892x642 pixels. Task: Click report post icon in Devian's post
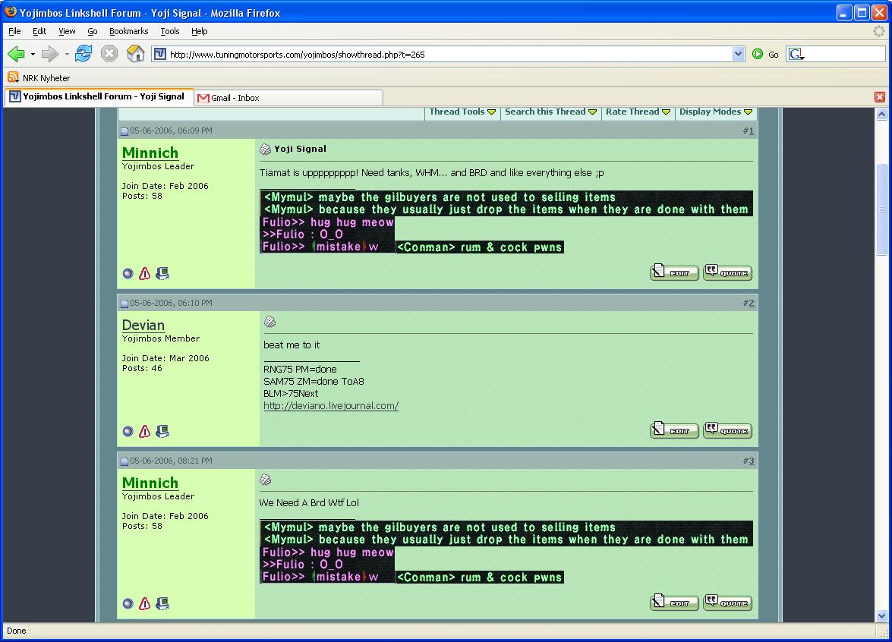[x=144, y=432]
